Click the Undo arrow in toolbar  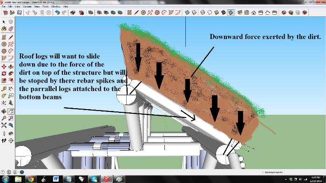[57, 13]
